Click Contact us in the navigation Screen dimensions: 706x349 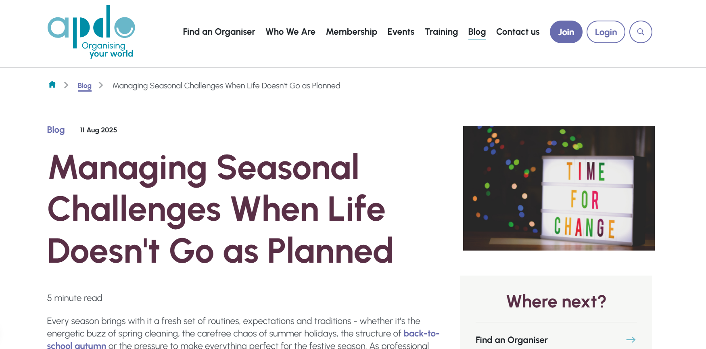(x=518, y=32)
